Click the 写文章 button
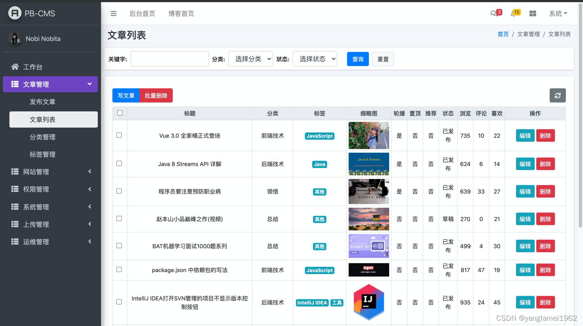 pyautogui.click(x=126, y=96)
